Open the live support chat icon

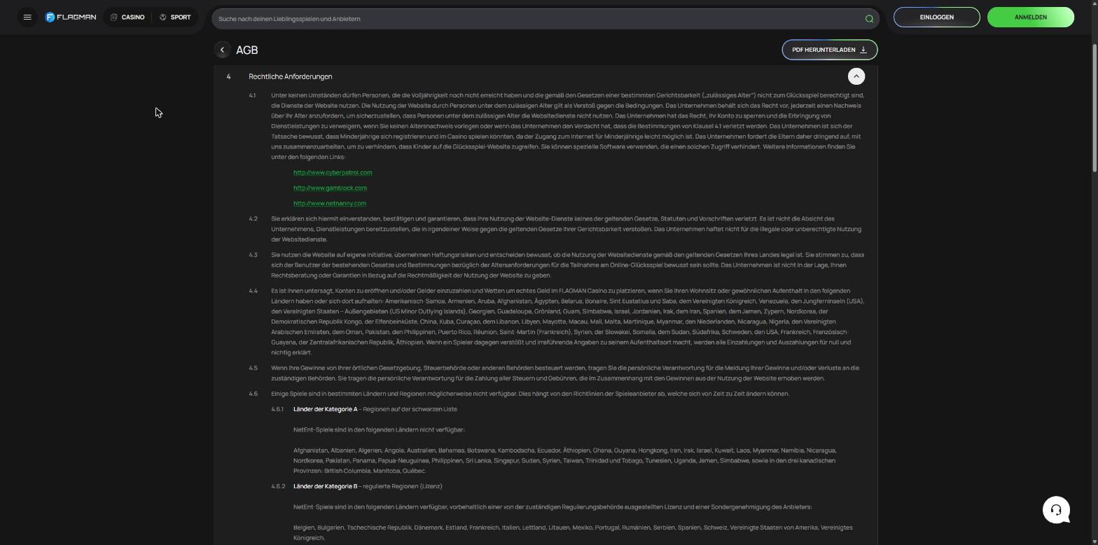(x=1056, y=509)
